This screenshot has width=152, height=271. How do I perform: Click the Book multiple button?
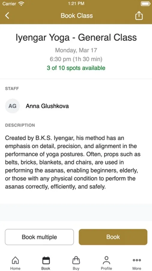pyautogui.click(x=39, y=237)
